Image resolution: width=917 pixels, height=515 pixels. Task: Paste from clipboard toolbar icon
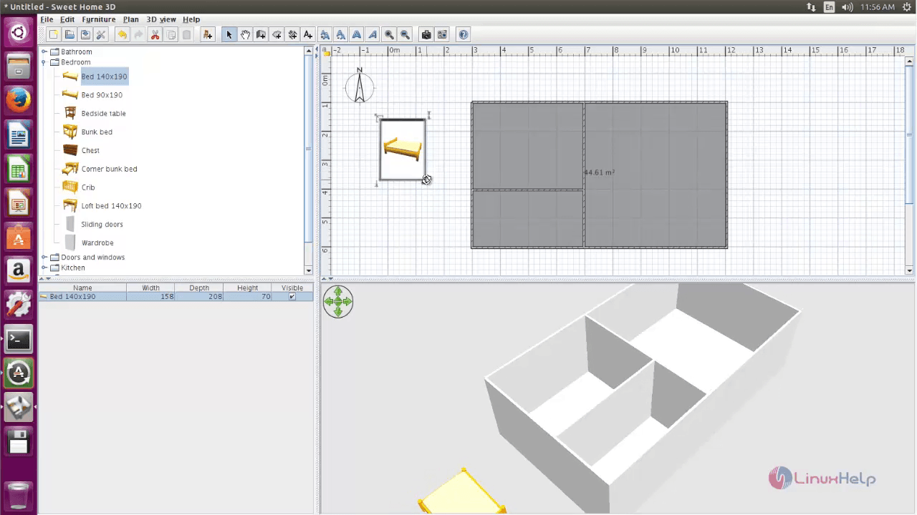[187, 34]
